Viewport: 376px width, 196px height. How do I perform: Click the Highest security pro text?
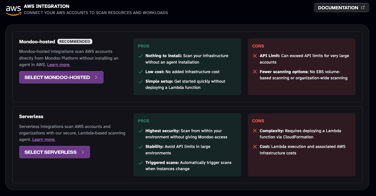[186, 134]
